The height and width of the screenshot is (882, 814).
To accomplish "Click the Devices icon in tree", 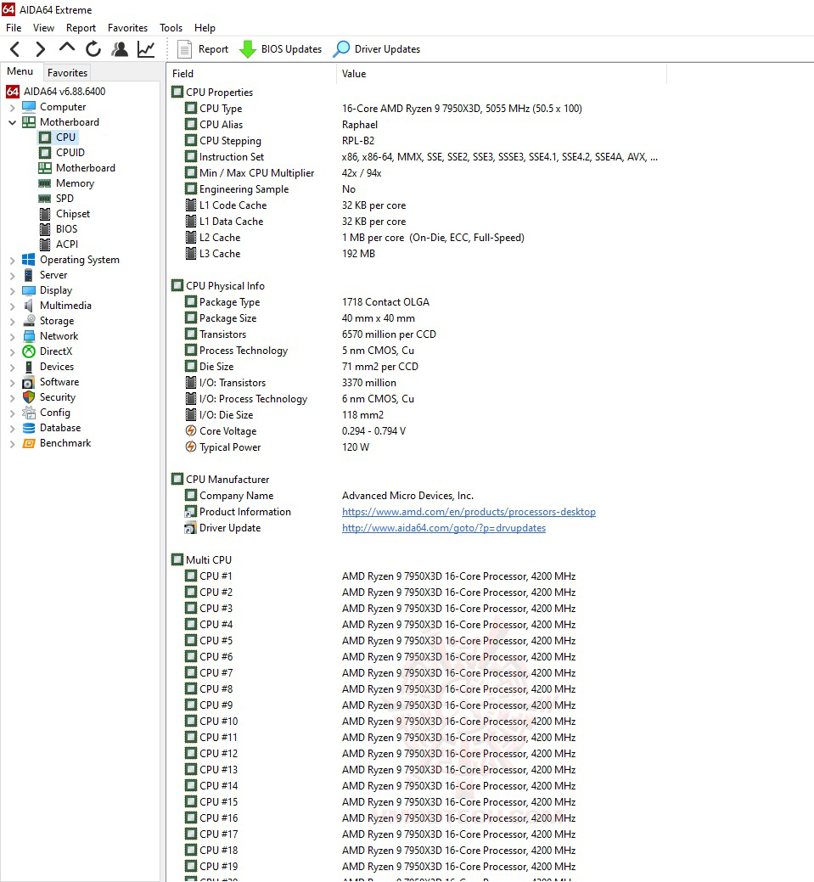I will (29, 367).
